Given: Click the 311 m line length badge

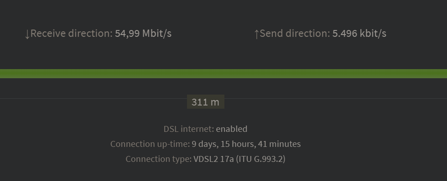Looking at the screenshot, I should click(206, 102).
